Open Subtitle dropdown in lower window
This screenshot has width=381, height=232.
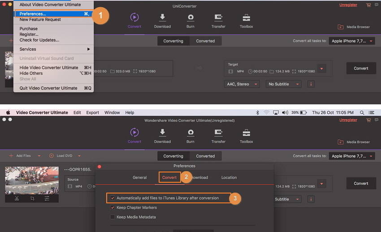coord(287,199)
